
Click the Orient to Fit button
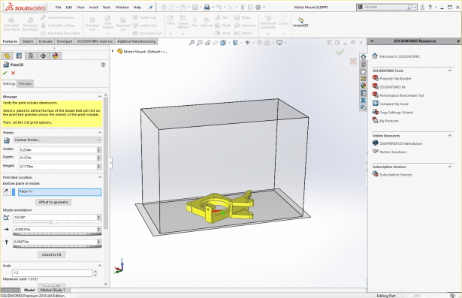[x=52, y=254]
